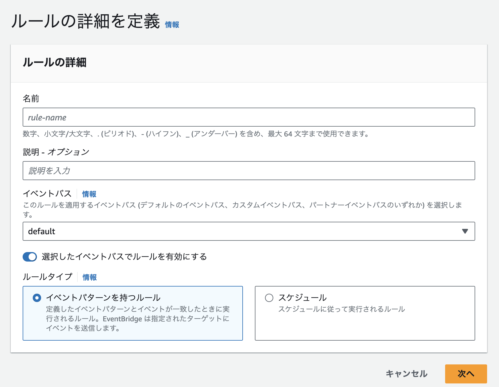
Task: Select イベントパターンを持つルール rule type
Action: [x=37, y=297]
